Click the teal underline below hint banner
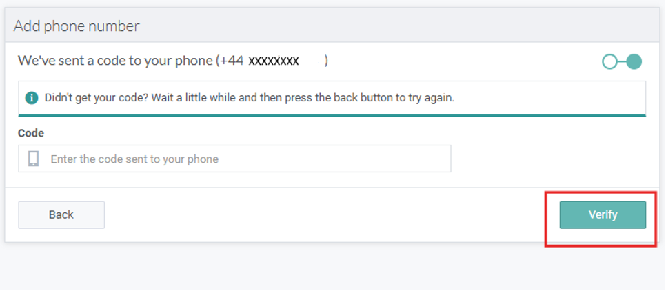The height and width of the screenshot is (291, 666). [x=332, y=115]
